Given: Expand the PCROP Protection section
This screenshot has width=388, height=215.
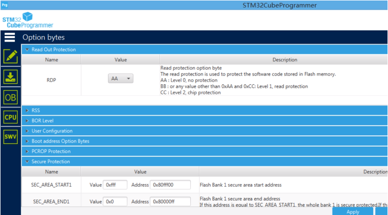Looking at the screenshot, I should coord(204,151).
